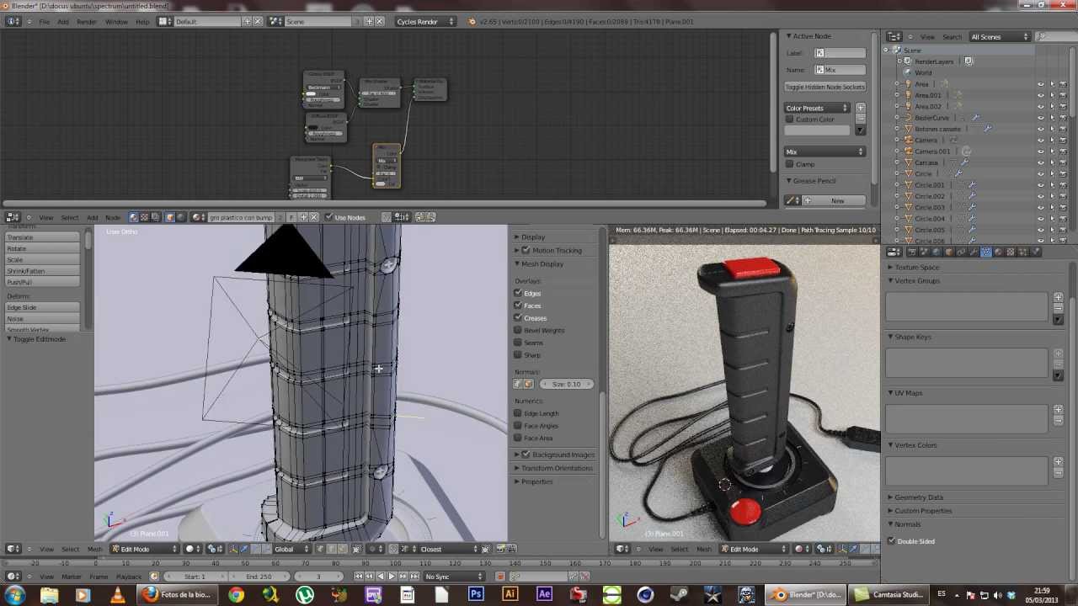Toggle the Use Nodes checkbox

tap(328, 217)
